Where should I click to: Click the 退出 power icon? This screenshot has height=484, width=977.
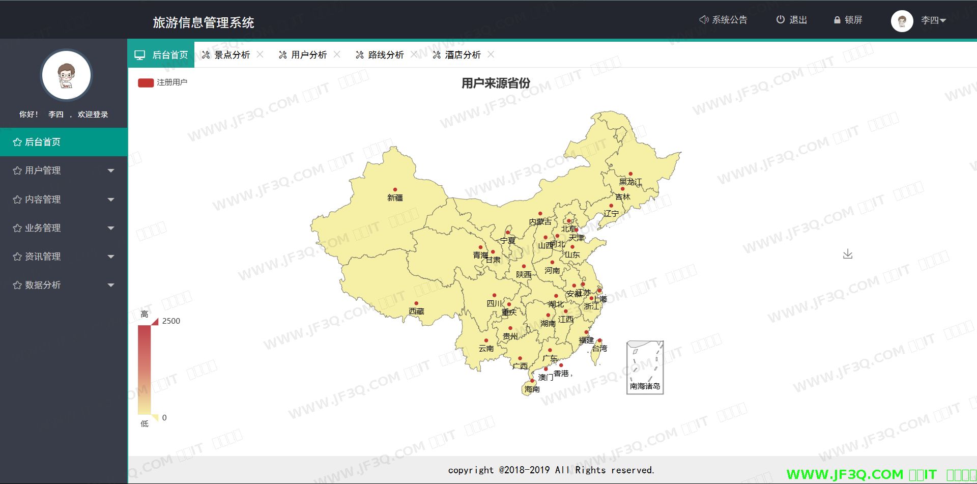pyautogui.click(x=780, y=20)
